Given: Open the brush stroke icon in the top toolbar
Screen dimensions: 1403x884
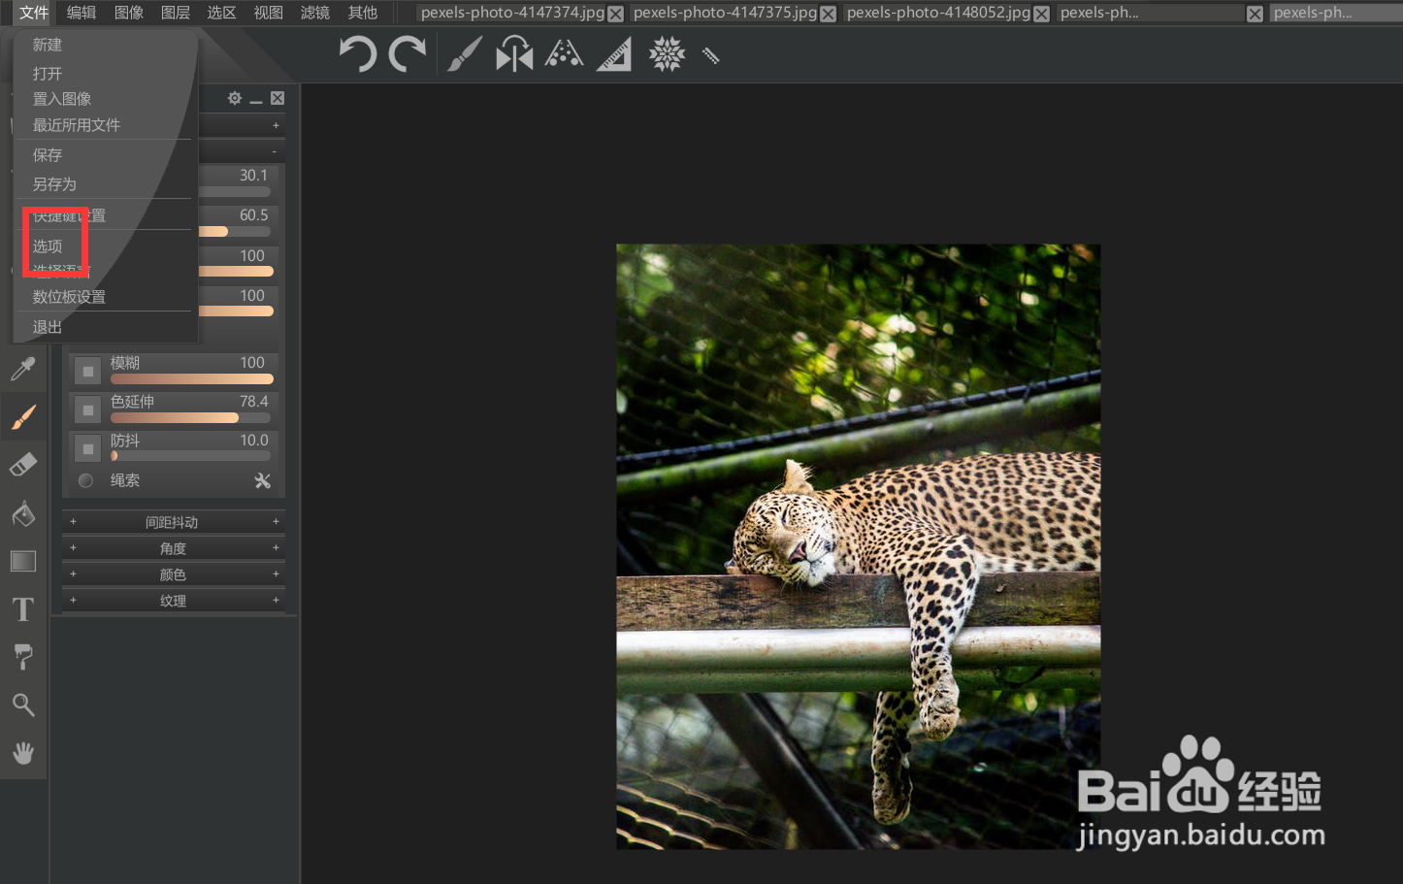Looking at the screenshot, I should point(465,54).
